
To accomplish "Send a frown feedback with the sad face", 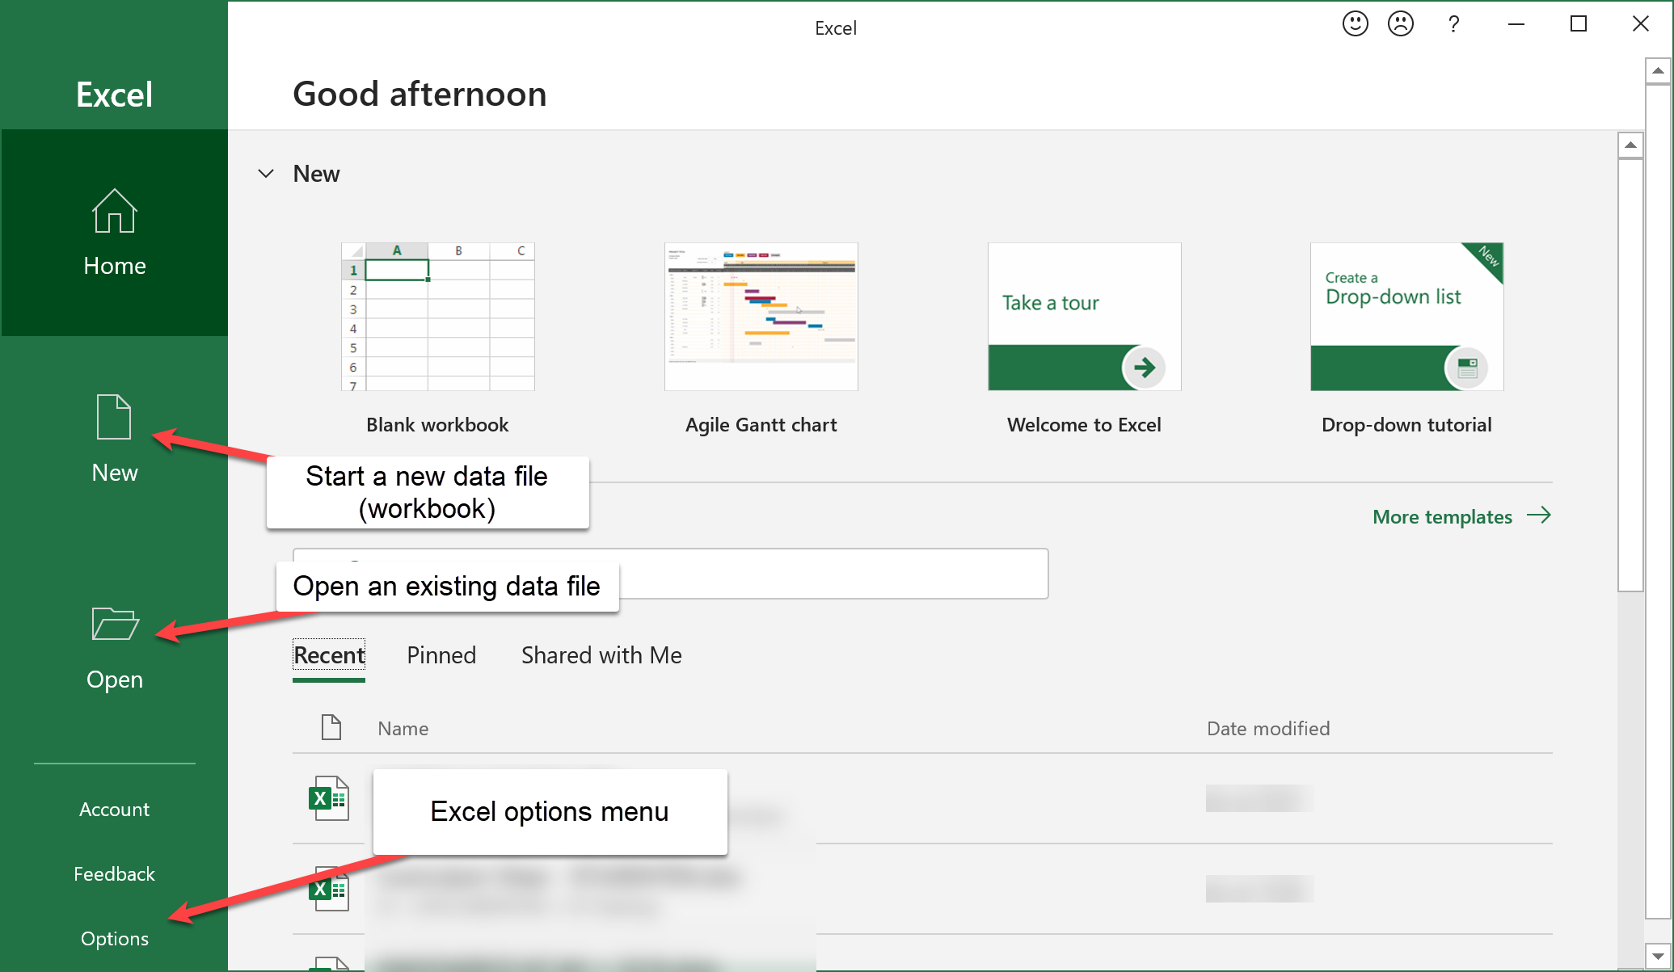I will [1400, 24].
